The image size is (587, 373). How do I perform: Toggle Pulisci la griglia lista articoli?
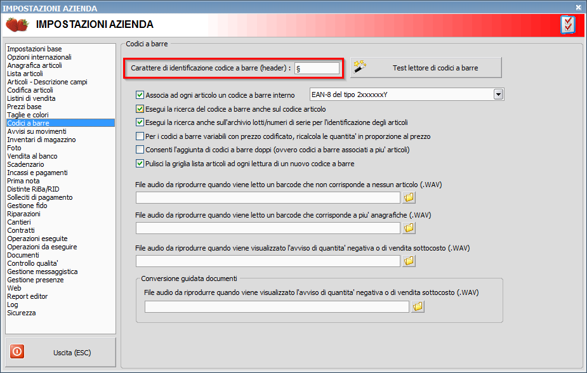(x=140, y=164)
